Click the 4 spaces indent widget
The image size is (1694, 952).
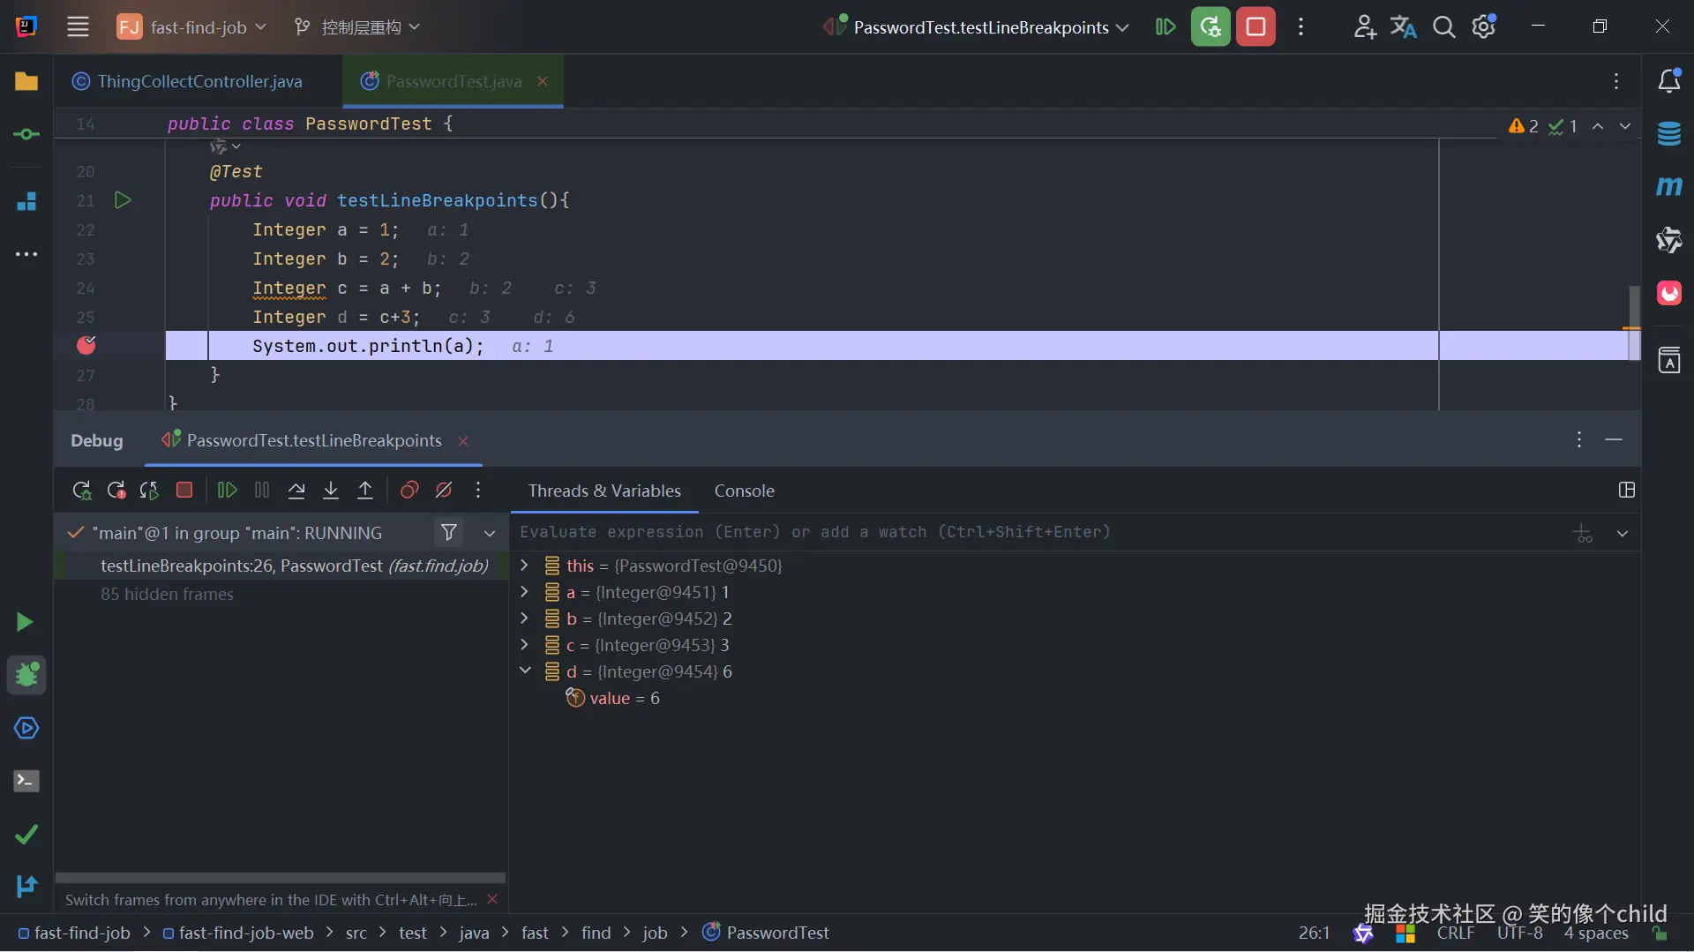coord(1596,933)
